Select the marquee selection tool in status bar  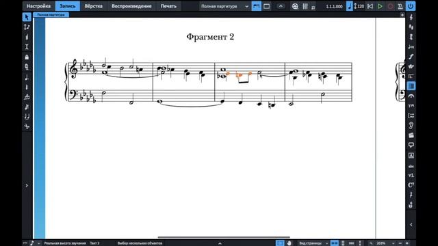pyautogui.click(x=280, y=243)
